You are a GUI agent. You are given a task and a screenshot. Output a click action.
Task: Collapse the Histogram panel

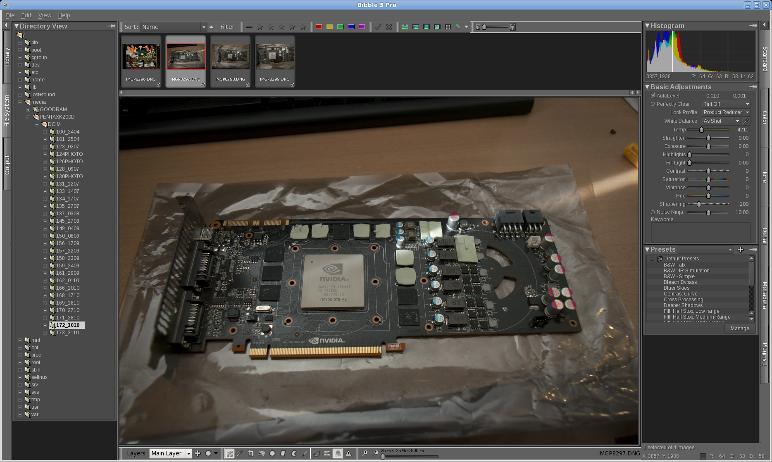click(647, 26)
